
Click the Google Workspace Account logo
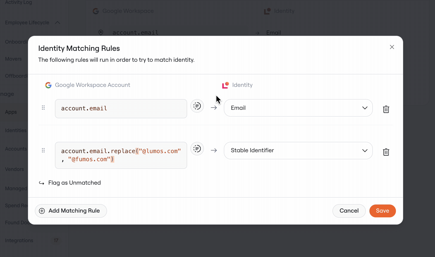coord(48,85)
